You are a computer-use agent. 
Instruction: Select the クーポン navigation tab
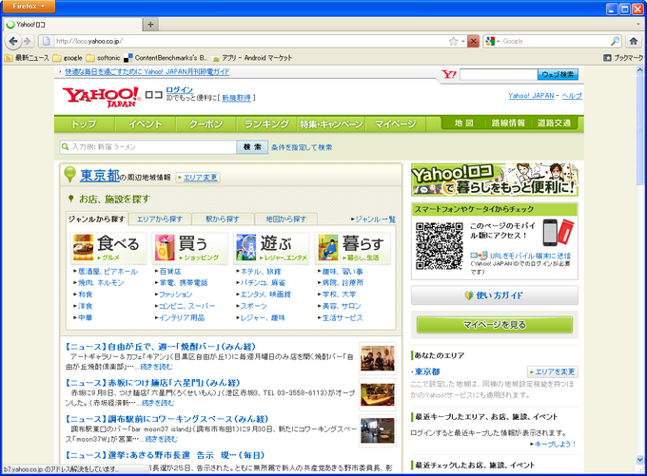[x=206, y=124]
